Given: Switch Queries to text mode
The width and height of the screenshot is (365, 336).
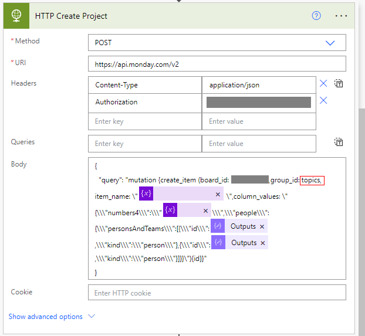Looking at the screenshot, I should point(339,142).
